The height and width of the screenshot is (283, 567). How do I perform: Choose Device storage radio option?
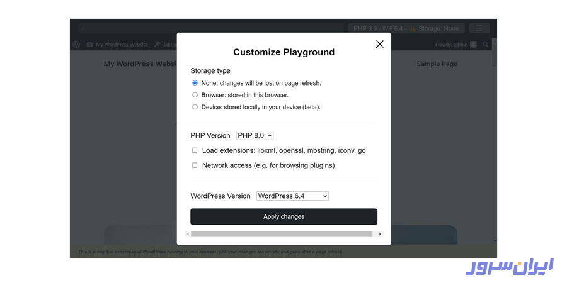pyautogui.click(x=195, y=107)
